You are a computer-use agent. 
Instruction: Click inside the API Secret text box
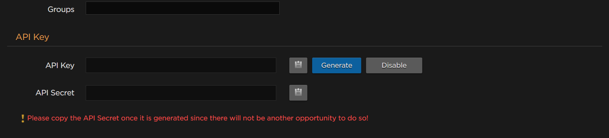point(181,93)
